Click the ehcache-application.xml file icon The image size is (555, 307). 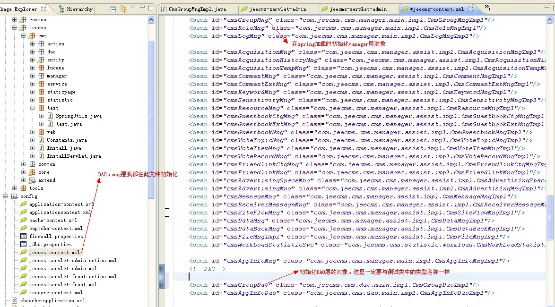pos(15,301)
